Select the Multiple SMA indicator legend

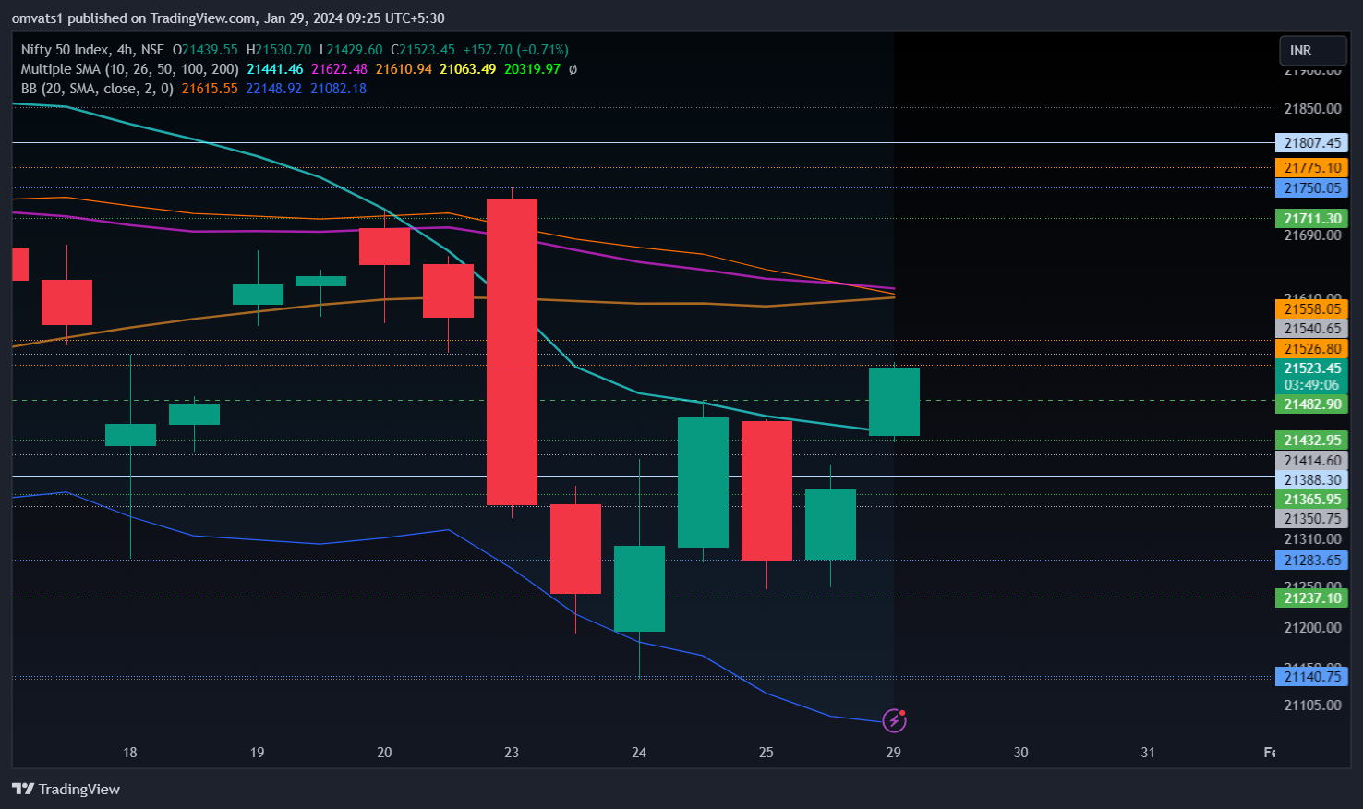click(x=129, y=69)
